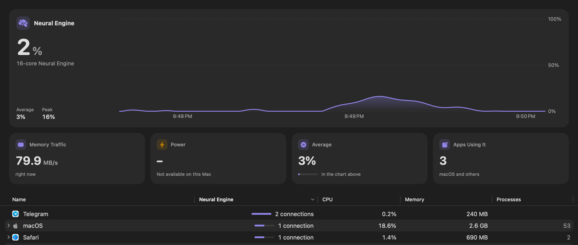Image resolution: width=578 pixels, height=245 pixels.
Task: Click Safari's 1.4% CPU value
Action: click(389, 237)
